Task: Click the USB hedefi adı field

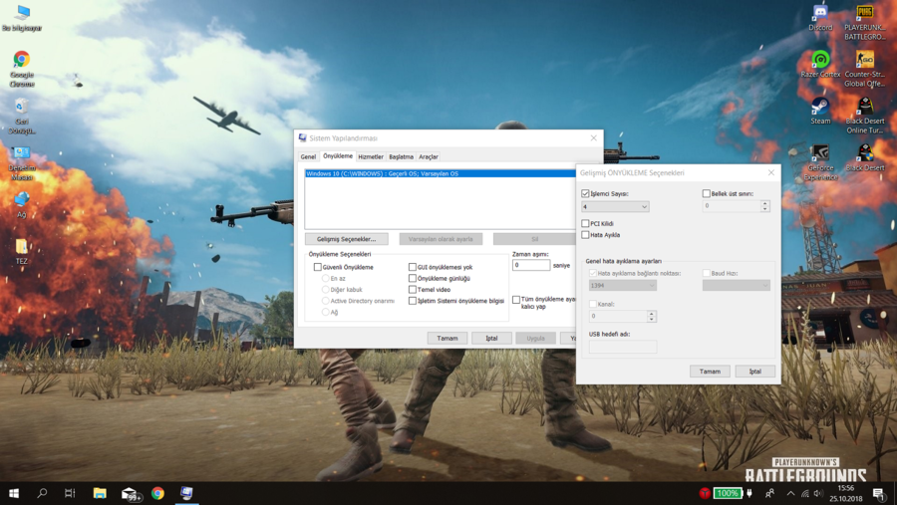Action: pyautogui.click(x=623, y=346)
